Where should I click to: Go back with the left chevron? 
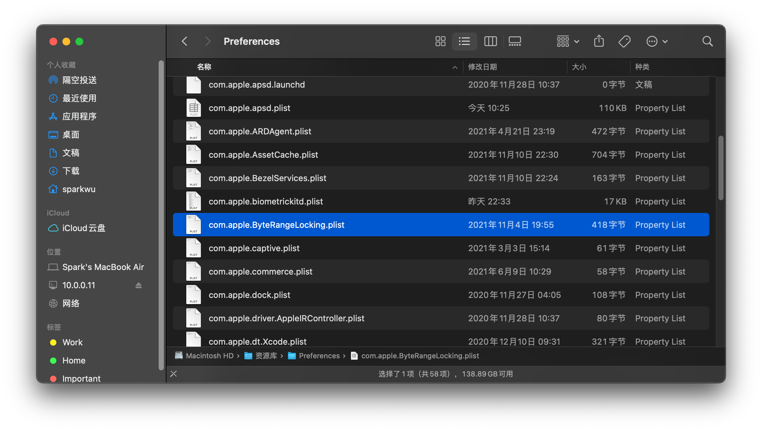185,41
